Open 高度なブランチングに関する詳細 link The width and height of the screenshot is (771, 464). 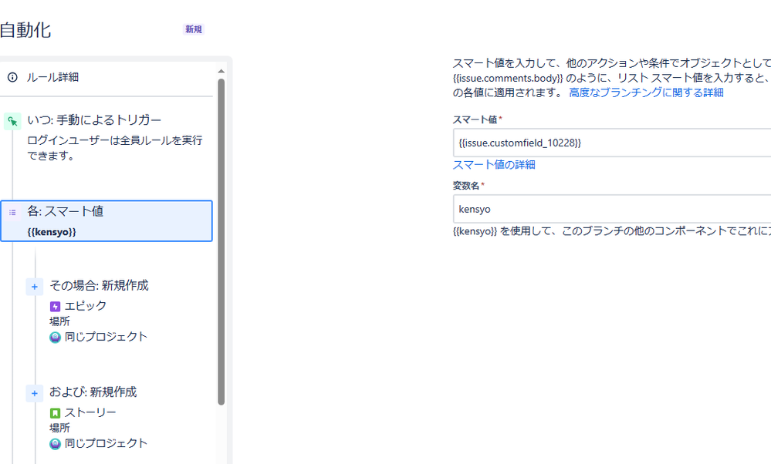point(646,92)
